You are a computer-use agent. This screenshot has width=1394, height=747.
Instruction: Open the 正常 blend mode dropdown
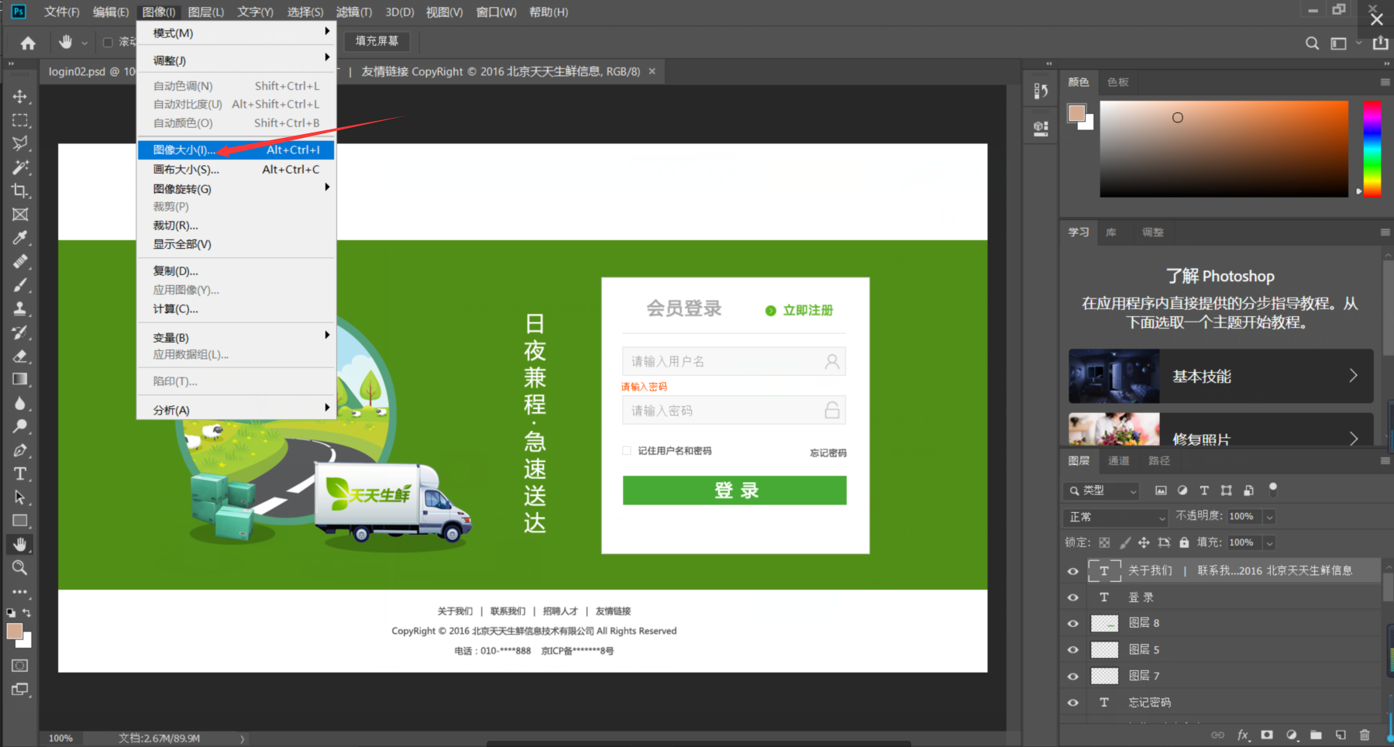(1115, 517)
